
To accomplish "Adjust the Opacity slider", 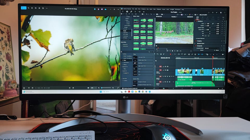I will tap(209, 50).
